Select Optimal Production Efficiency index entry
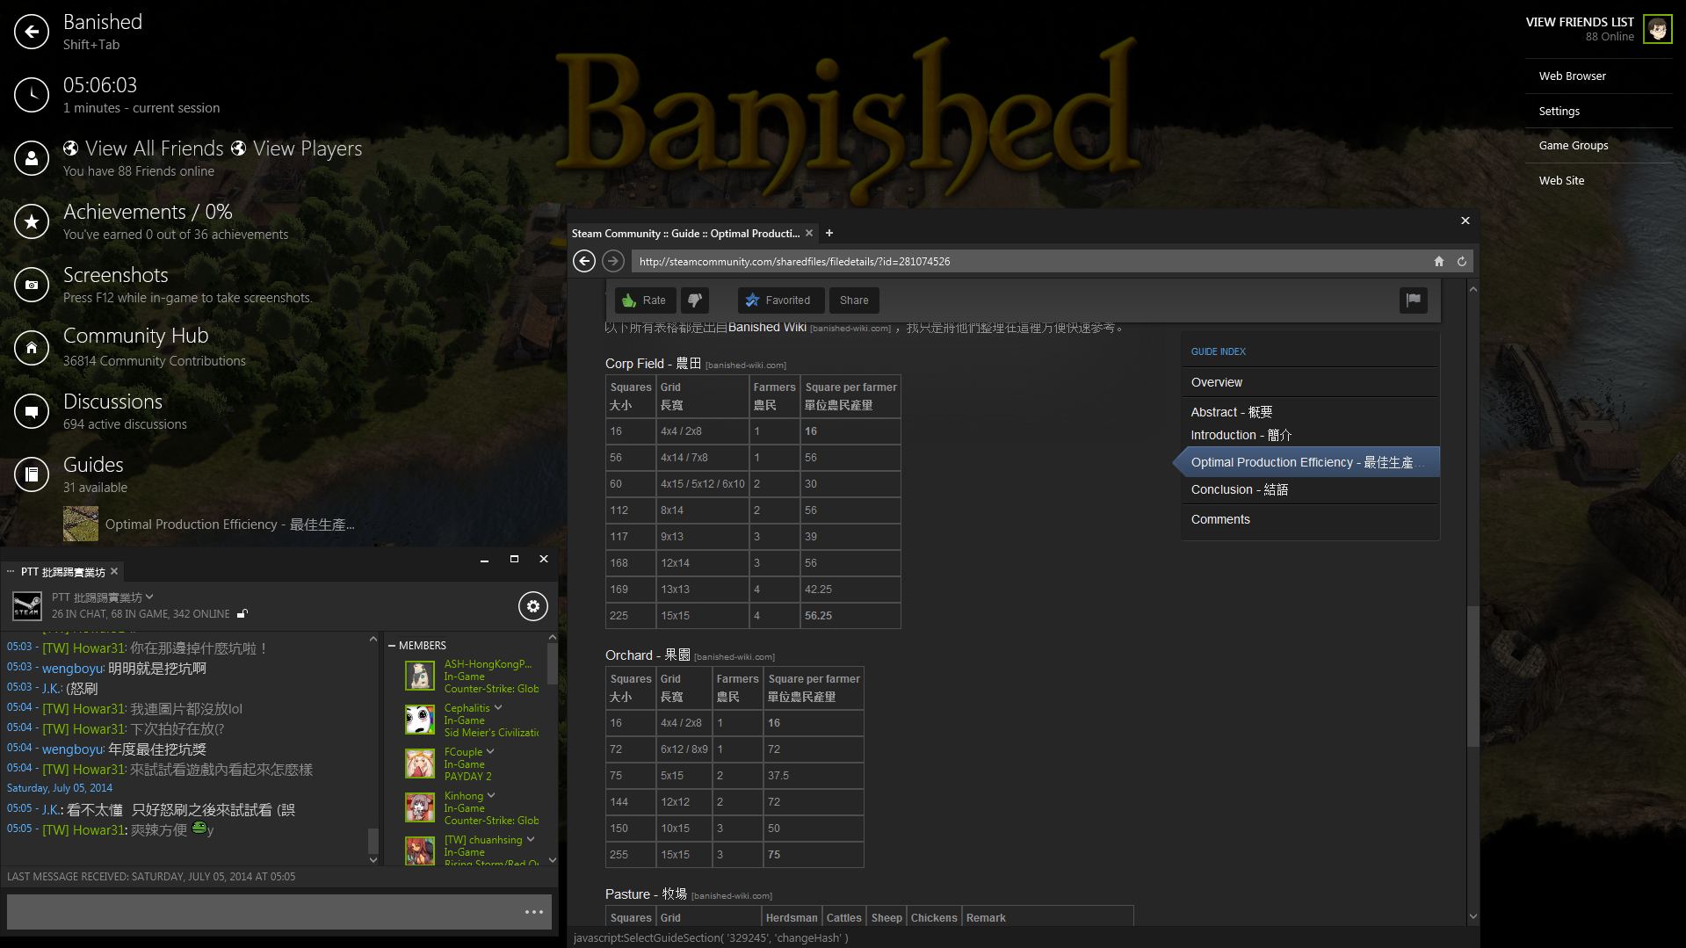This screenshot has height=948, width=1686. point(1306,462)
